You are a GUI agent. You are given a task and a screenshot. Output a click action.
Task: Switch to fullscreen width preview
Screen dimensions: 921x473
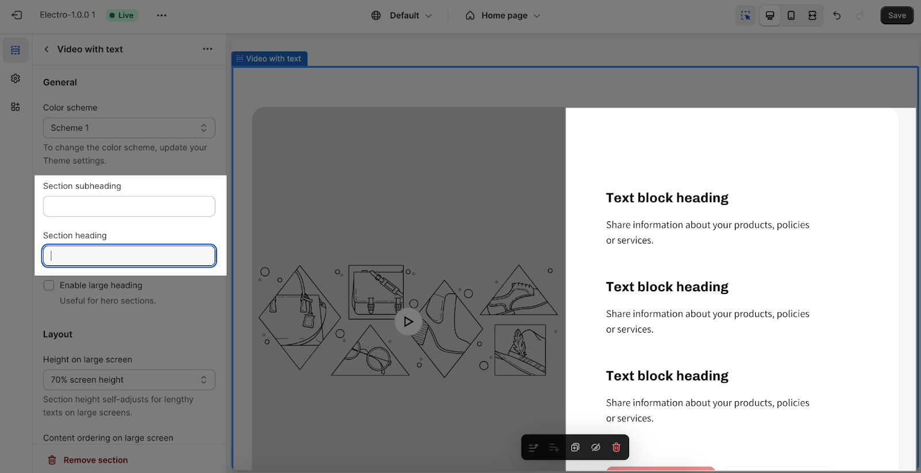(x=812, y=16)
